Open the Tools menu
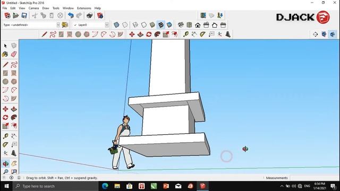This screenshot has height=191, width=340. (x=56, y=8)
